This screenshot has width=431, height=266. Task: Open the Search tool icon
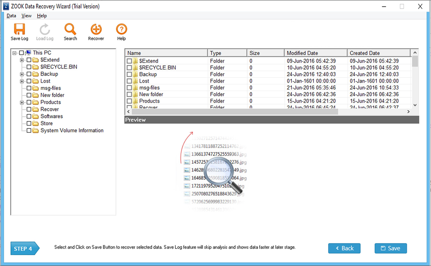[70, 29]
